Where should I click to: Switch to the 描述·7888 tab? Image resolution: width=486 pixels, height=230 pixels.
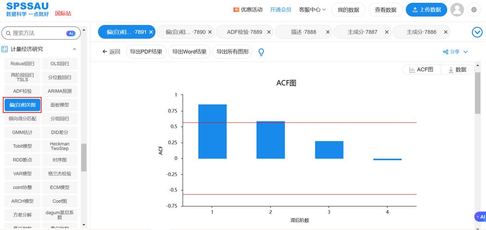(x=303, y=32)
